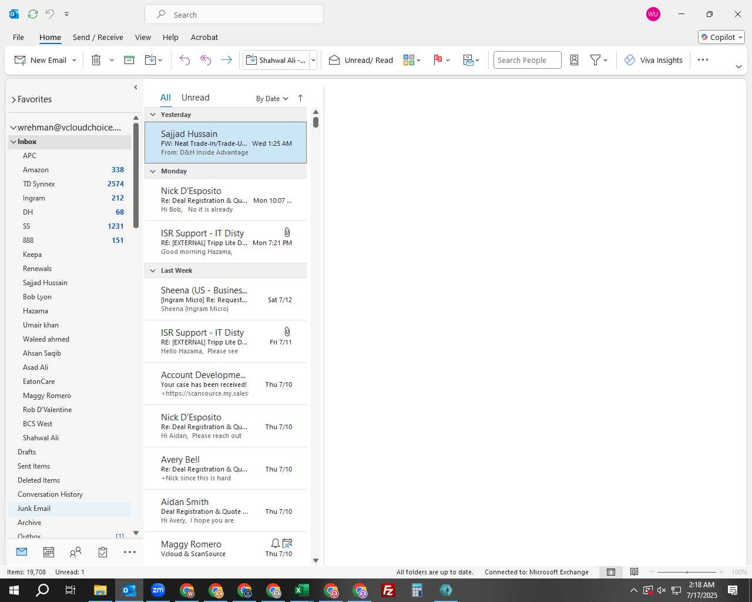Click the Forward arrow icon
Screen dimensions: 752x602
226,60
